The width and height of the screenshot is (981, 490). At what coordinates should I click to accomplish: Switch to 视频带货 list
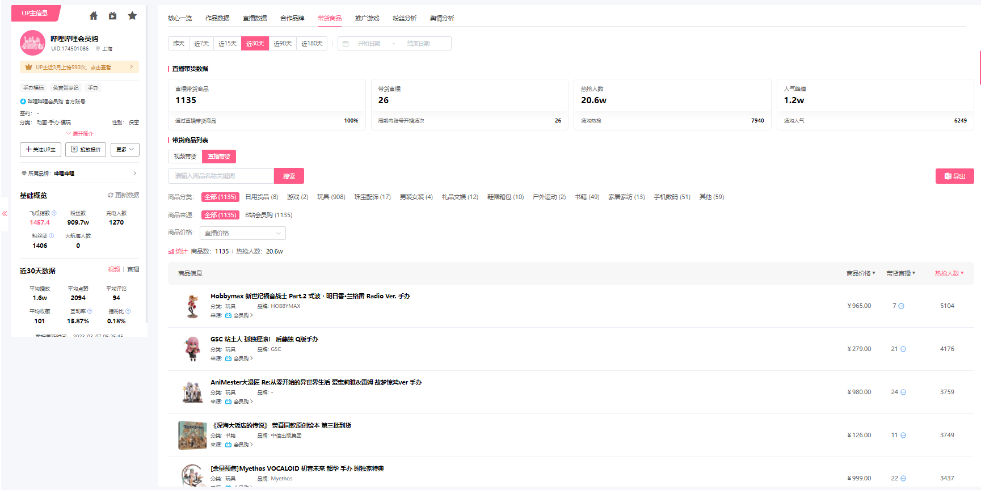pos(185,157)
